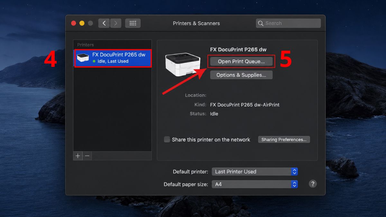
Task: Open Print Queue for the printer
Action: [241, 61]
